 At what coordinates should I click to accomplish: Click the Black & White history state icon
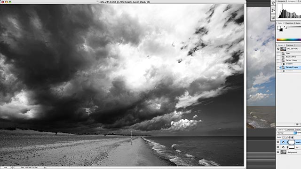283,57
